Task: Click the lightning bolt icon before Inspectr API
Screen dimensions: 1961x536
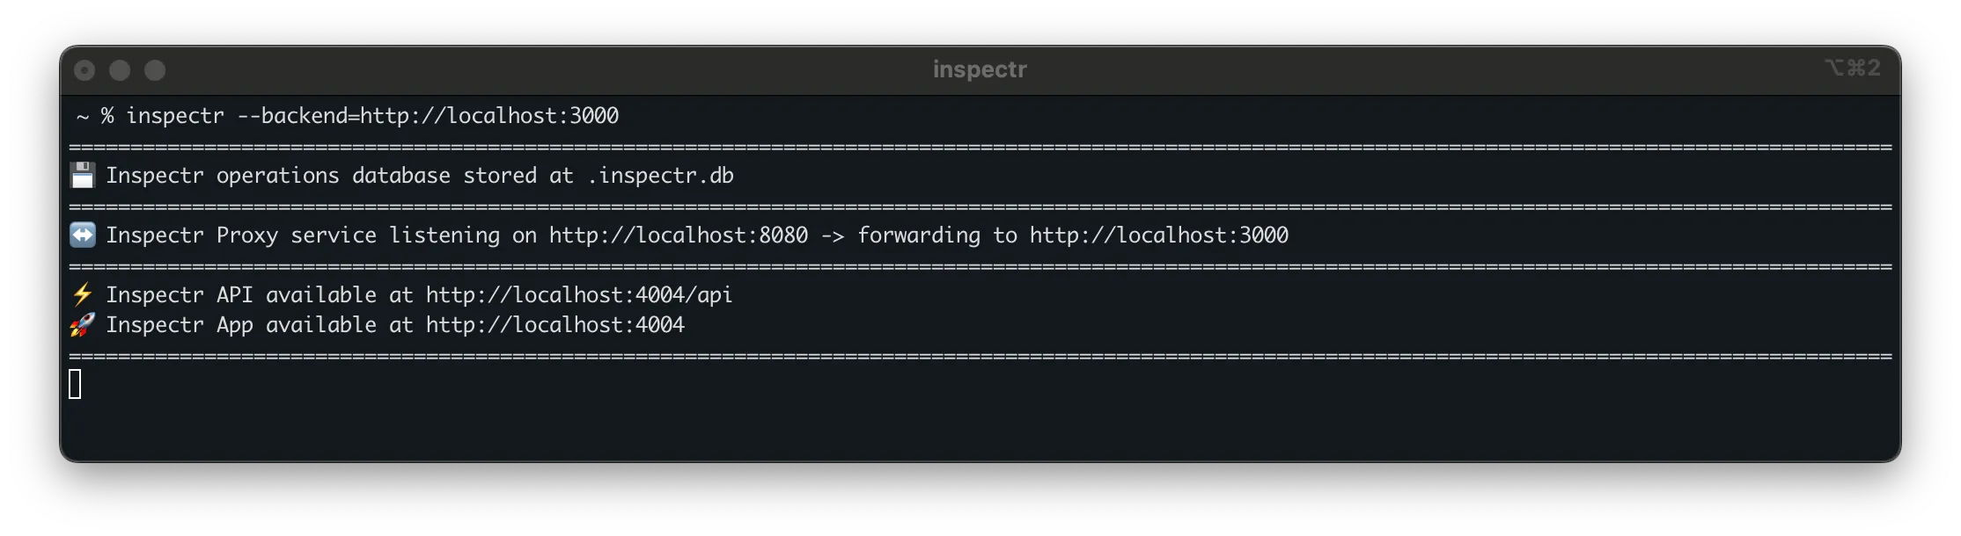Action: click(x=82, y=294)
